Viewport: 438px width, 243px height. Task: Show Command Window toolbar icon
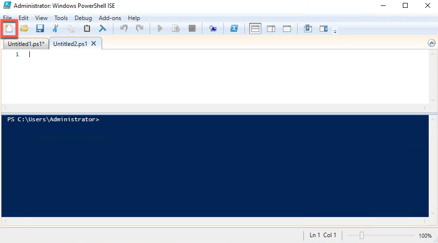pyautogui.click(x=308, y=28)
